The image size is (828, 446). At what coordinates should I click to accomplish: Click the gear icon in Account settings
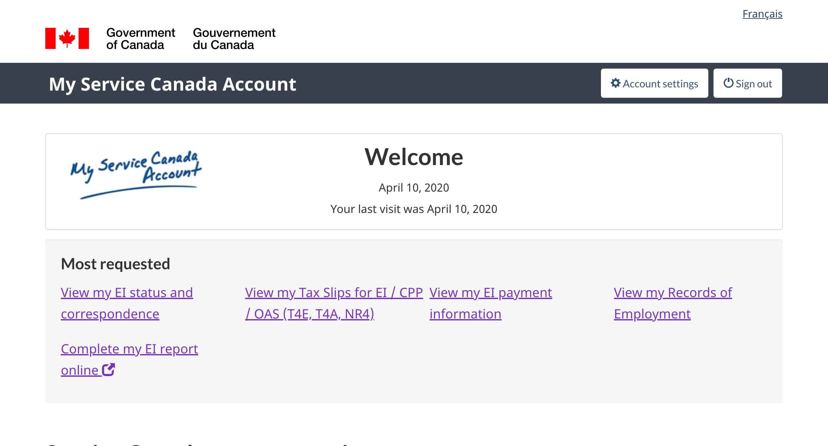(x=615, y=83)
